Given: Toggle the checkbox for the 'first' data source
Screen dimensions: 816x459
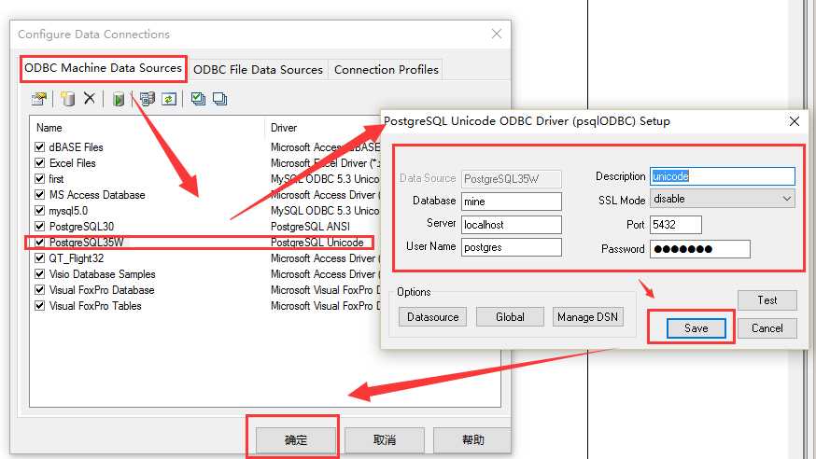Looking at the screenshot, I should point(39,179).
